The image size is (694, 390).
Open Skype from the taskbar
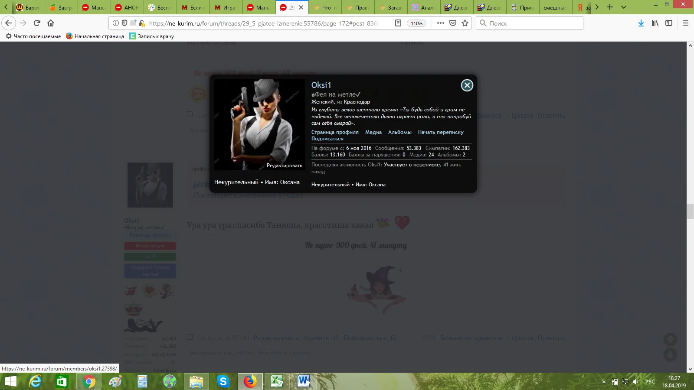223,381
